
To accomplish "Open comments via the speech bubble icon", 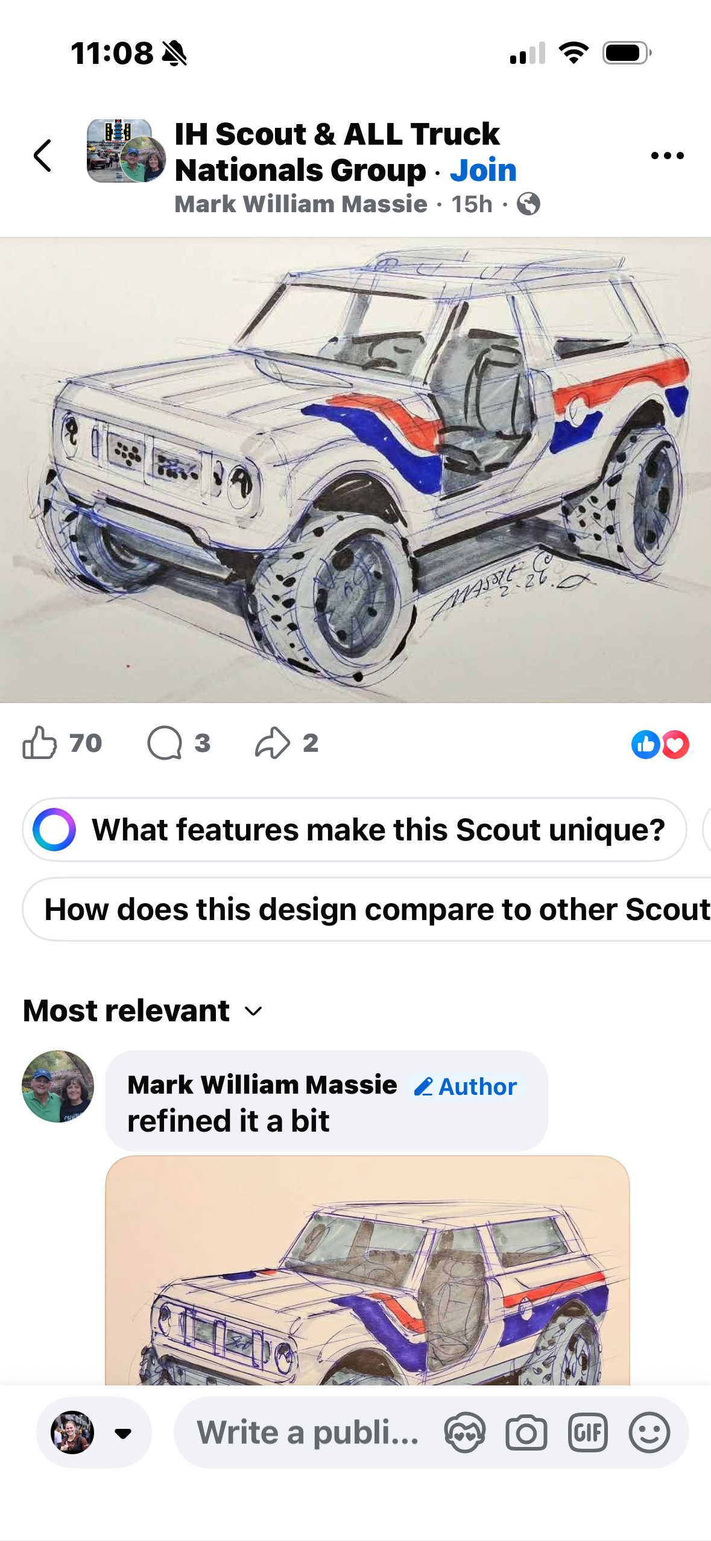I will [x=165, y=743].
